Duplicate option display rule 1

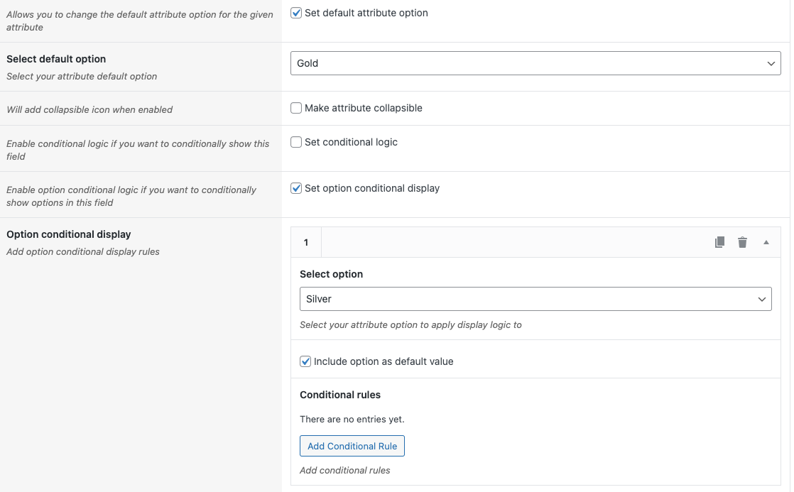pos(719,242)
